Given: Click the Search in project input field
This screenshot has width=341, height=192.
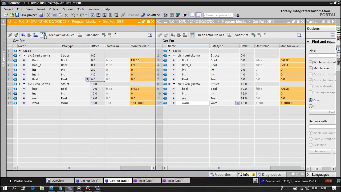Looking at the screenshot, I should 218,15.
